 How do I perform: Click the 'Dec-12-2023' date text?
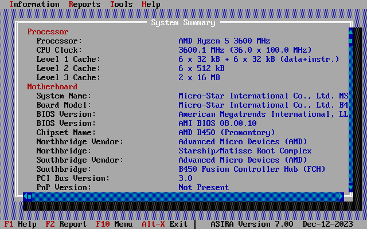coord(327,224)
